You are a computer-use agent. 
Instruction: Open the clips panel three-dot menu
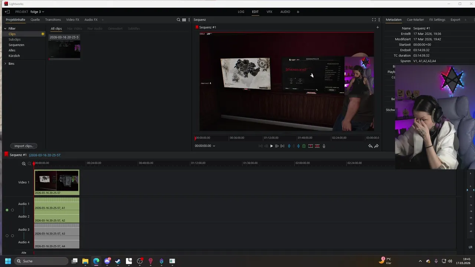(x=189, y=20)
